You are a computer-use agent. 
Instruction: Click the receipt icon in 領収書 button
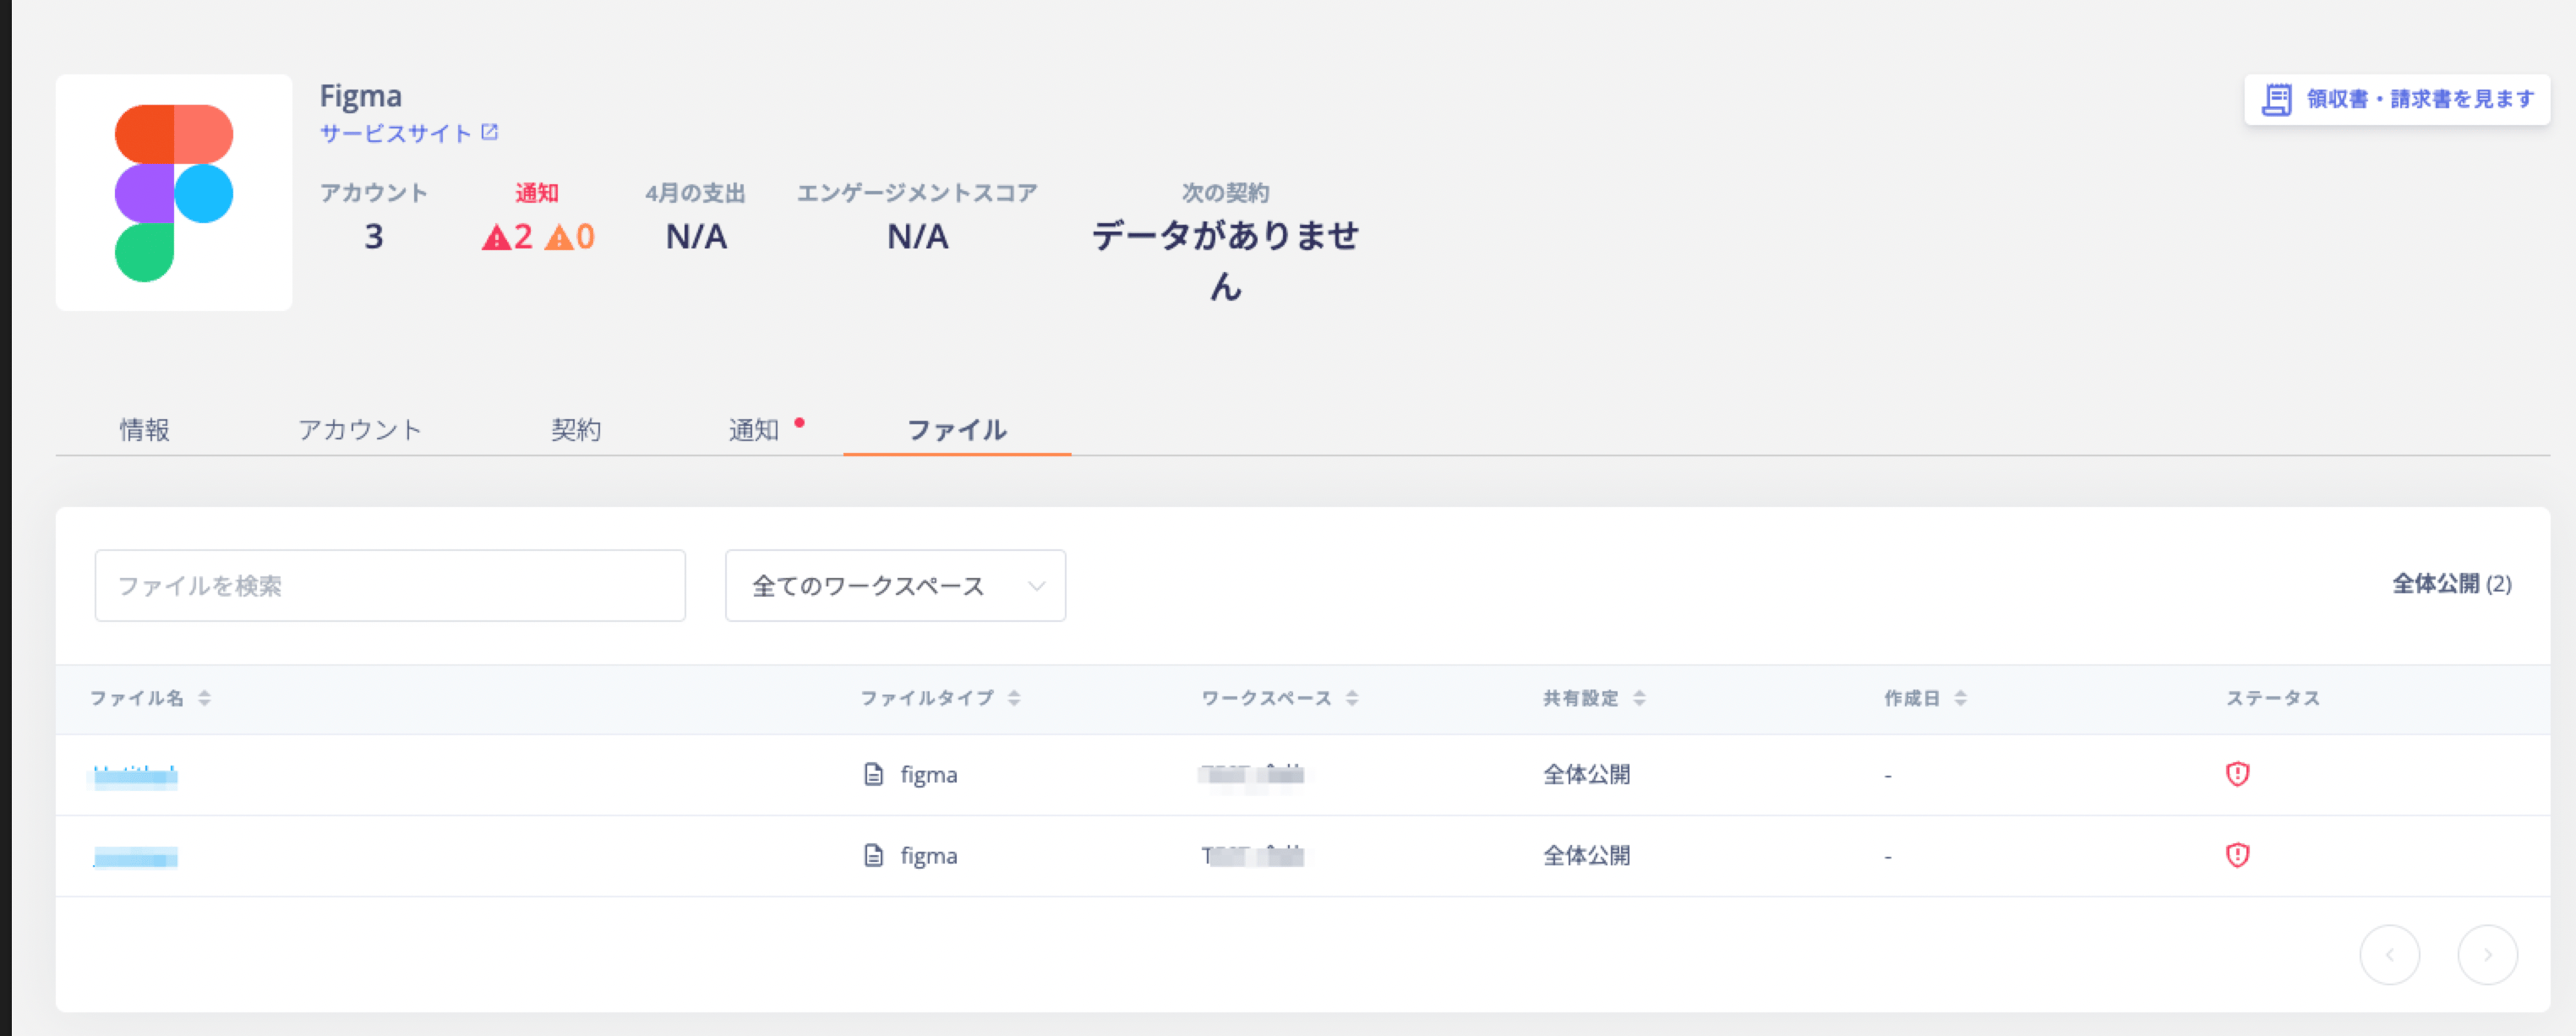pyautogui.click(x=2277, y=99)
